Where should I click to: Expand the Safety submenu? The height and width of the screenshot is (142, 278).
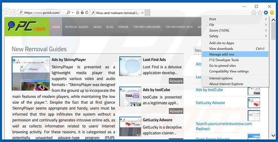click(235, 36)
